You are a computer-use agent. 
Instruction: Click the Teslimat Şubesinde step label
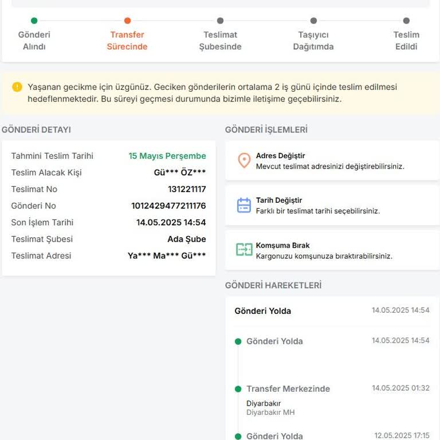tap(221, 41)
